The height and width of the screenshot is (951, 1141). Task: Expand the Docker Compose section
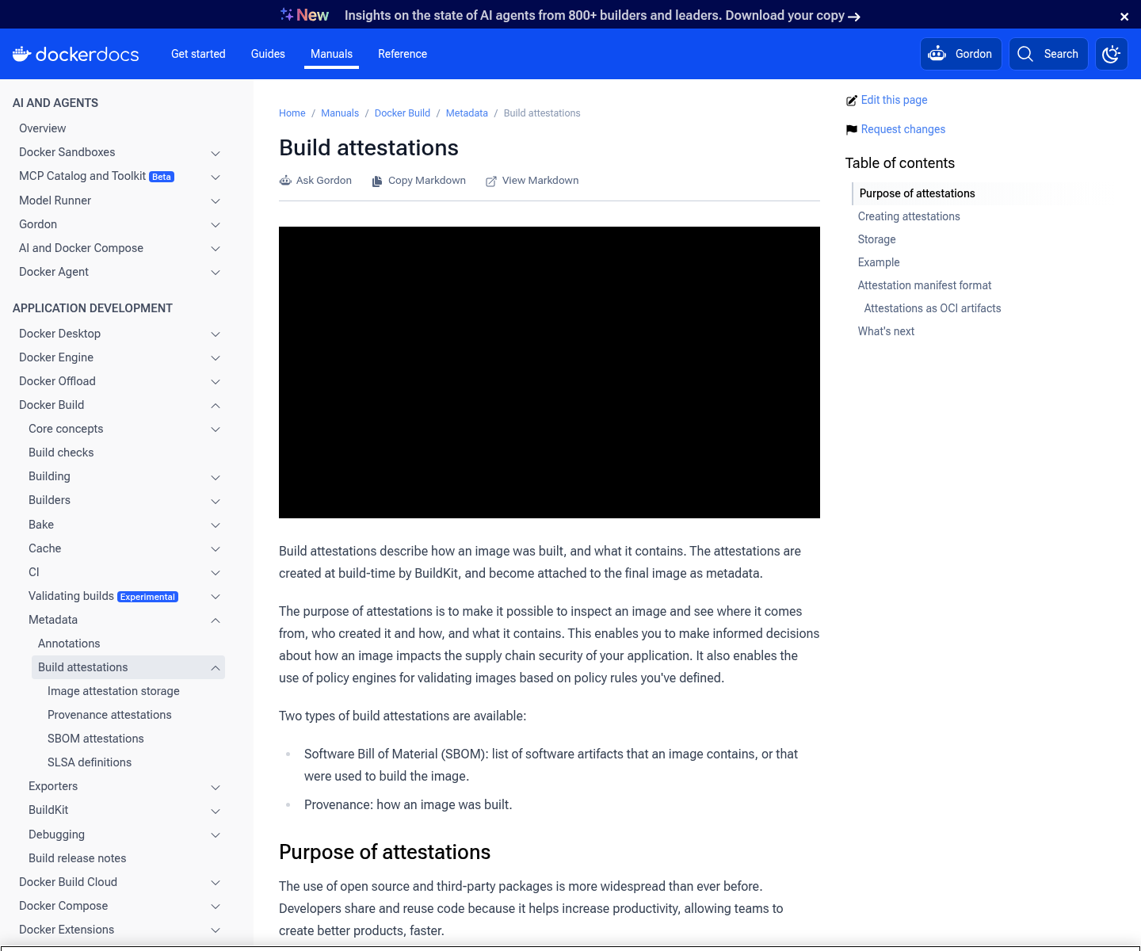tap(216, 907)
